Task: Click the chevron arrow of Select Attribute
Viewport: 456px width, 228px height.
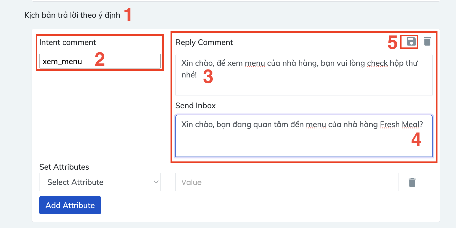Action: click(156, 182)
